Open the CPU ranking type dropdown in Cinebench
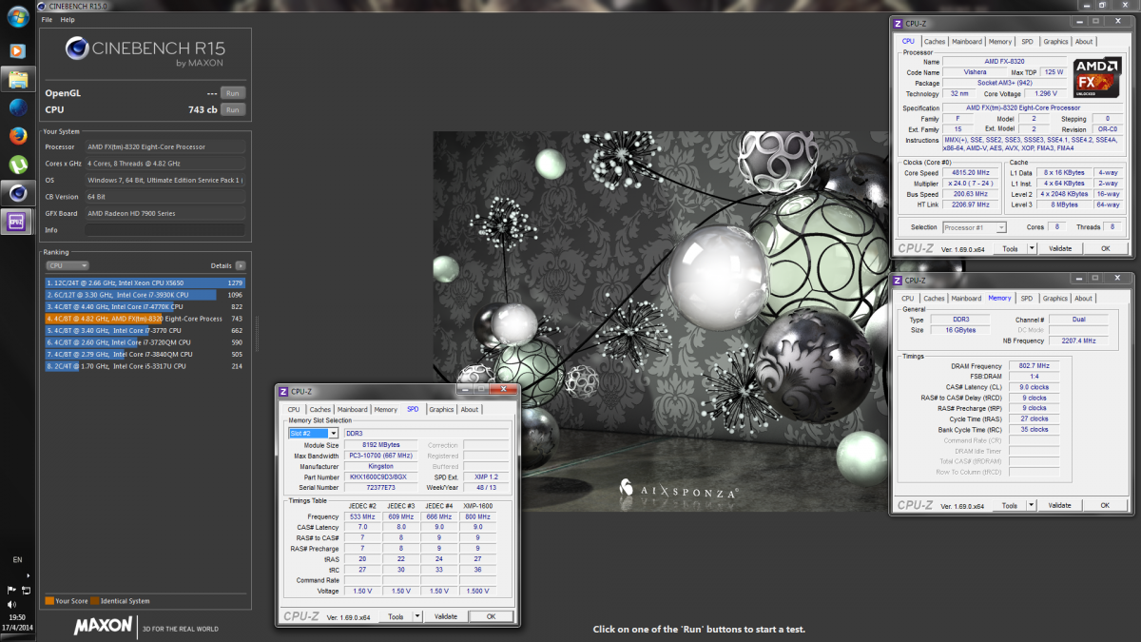This screenshot has width=1141, height=642. (68, 265)
